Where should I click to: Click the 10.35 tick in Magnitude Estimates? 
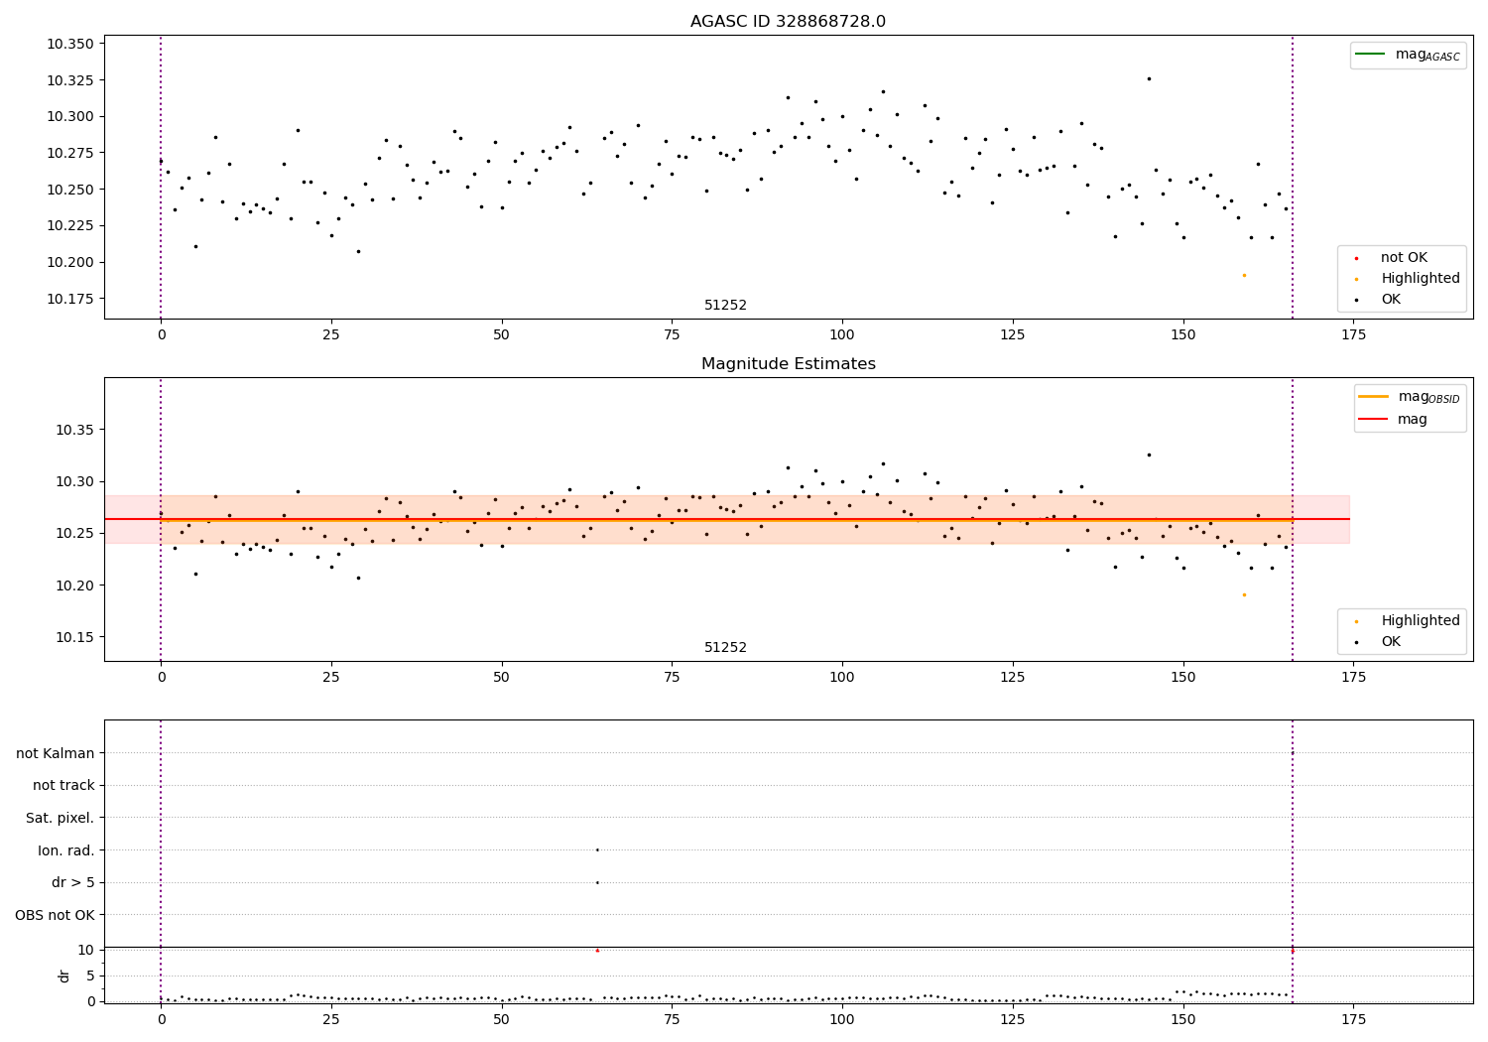point(74,430)
